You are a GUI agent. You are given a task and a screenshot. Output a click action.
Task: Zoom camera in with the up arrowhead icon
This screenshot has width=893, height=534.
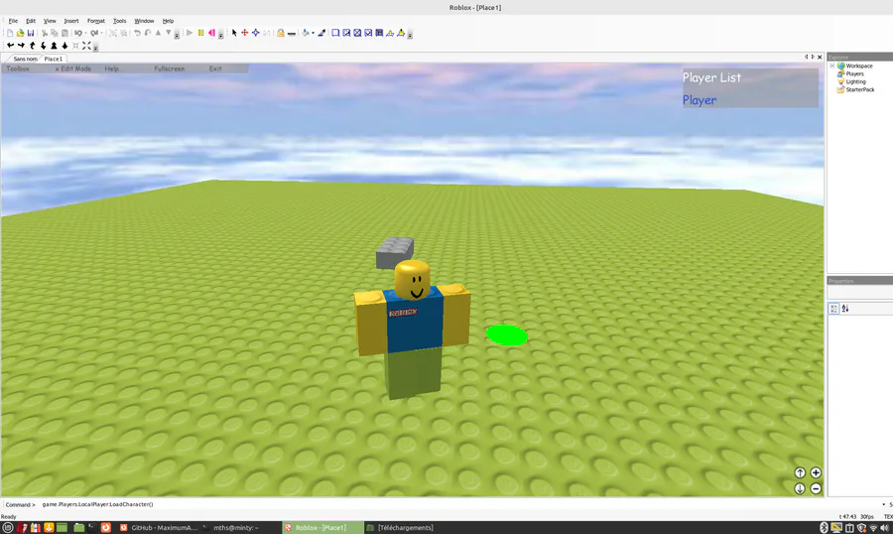click(x=55, y=46)
